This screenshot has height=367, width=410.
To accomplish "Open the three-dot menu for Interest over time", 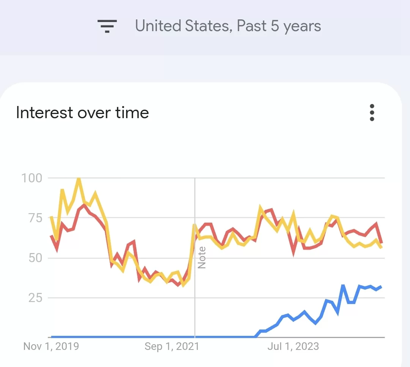I will (372, 112).
